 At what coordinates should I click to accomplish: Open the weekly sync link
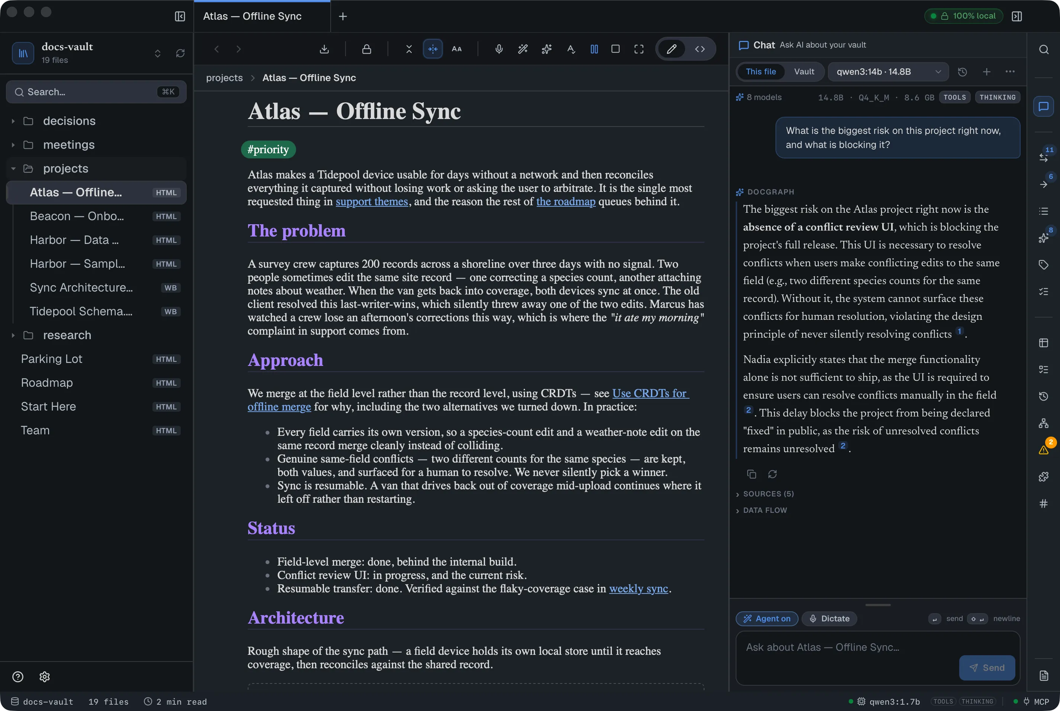(638, 589)
